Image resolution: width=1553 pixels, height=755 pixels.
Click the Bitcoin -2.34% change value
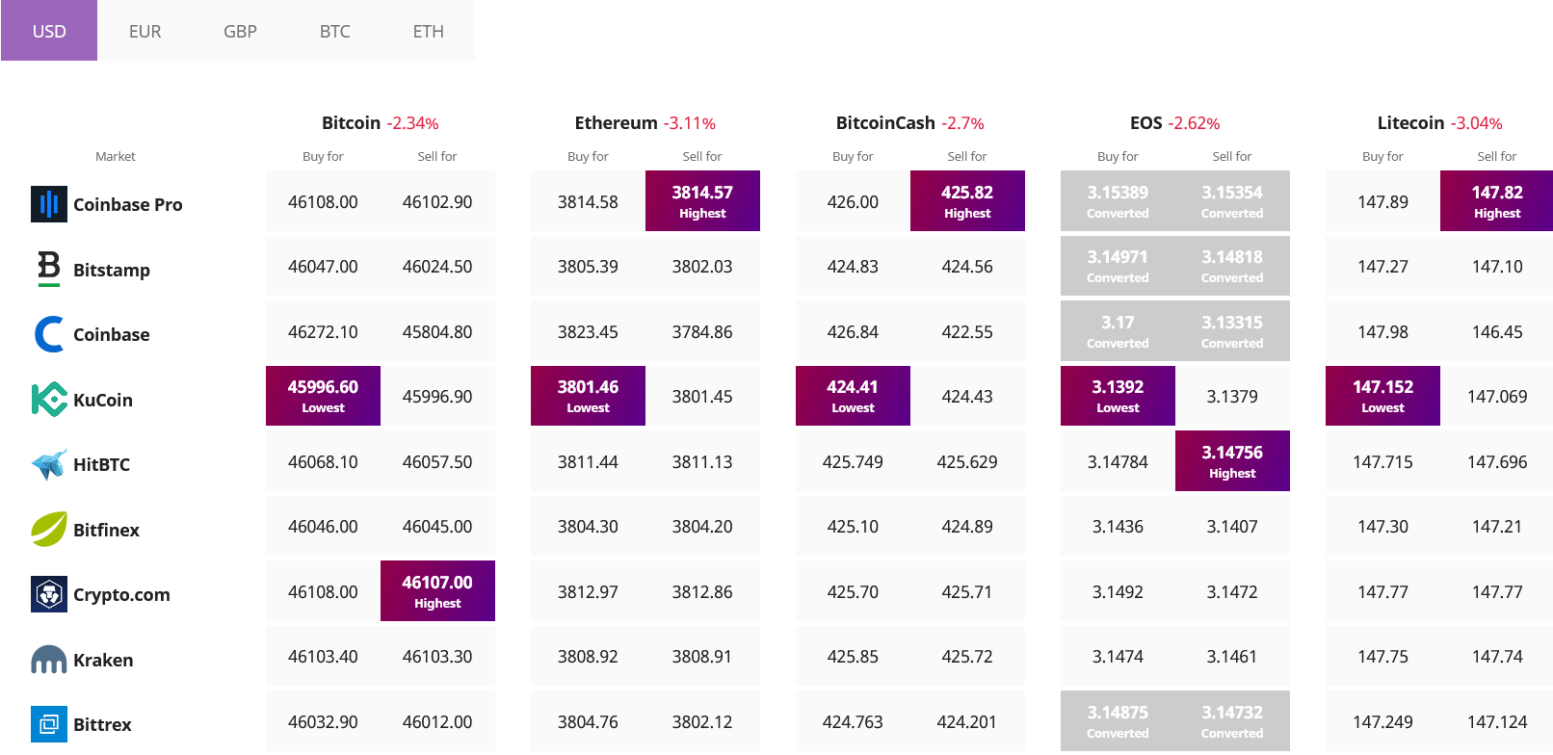point(412,123)
